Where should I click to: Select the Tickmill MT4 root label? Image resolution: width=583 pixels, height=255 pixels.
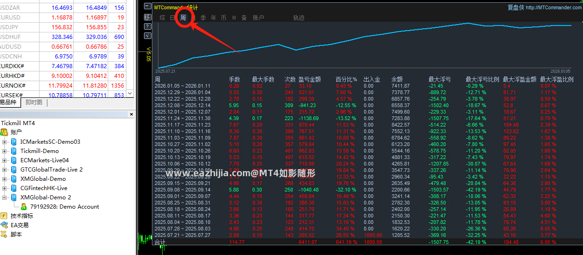[x=18, y=123]
